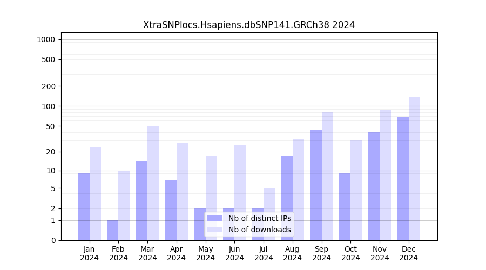Viewport: 486px width, 270px height.
Task: Click the Jan 2024 x-axis label
Action: click(x=89, y=253)
